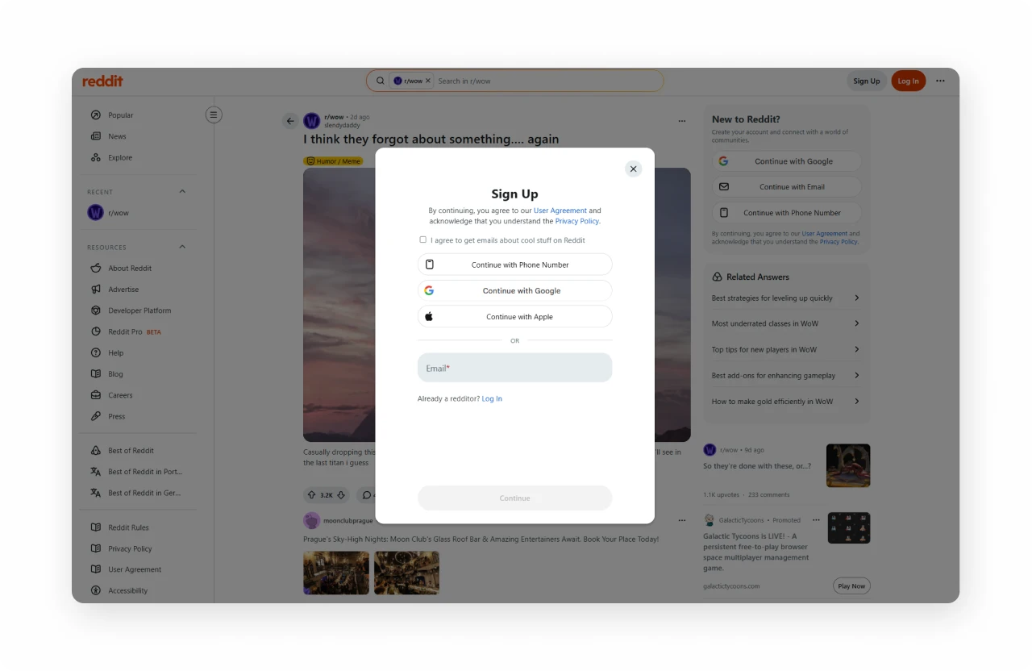Remove the r/wow search filter chip

[428, 81]
